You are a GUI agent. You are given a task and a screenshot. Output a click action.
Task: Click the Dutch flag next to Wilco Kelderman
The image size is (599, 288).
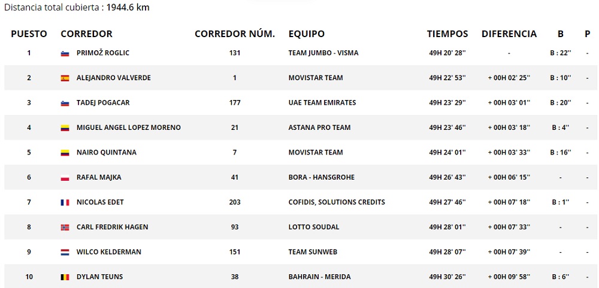[x=65, y=252]
